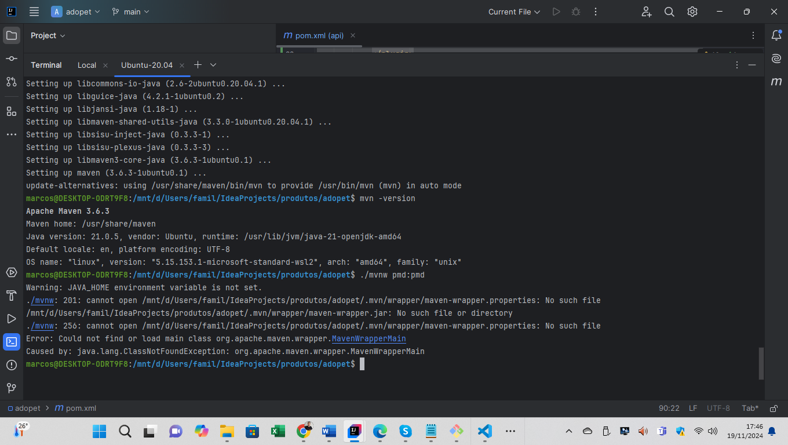This screenshot has height=445, width=788.
Task: Add a new terminal tab
Action: [198, 65]
